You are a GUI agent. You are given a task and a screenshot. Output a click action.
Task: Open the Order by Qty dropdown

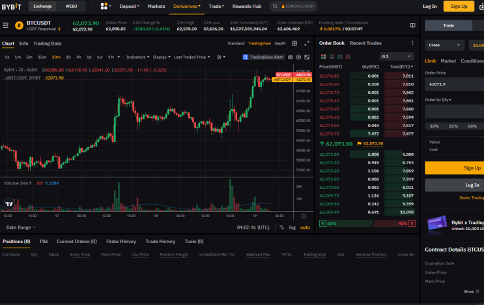click(438, 100)
